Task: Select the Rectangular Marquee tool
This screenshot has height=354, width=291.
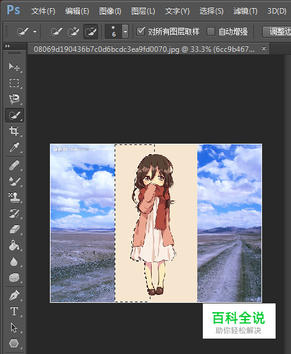Action: [x=14, y=83]
